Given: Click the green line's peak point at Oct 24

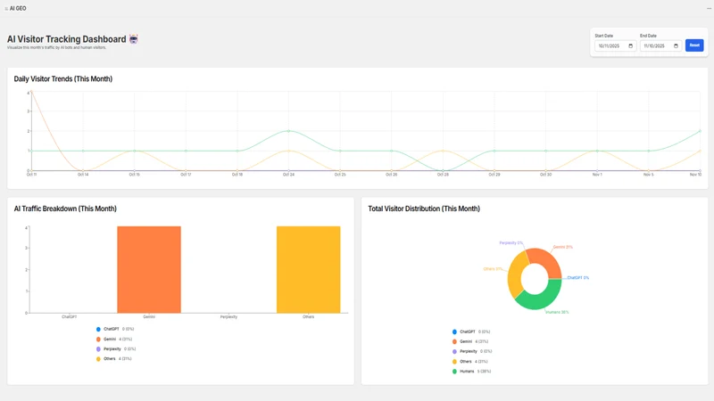Looking at the screenshot, I should point(288,131).
